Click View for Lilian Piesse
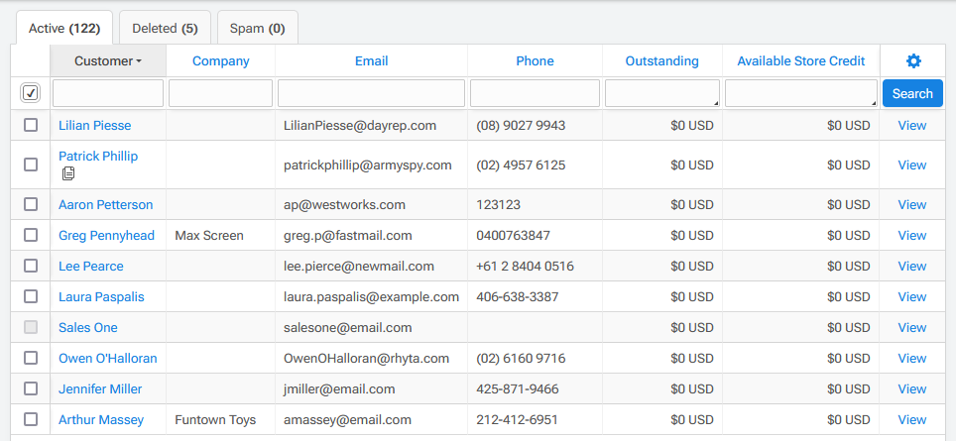 (912, 126)
